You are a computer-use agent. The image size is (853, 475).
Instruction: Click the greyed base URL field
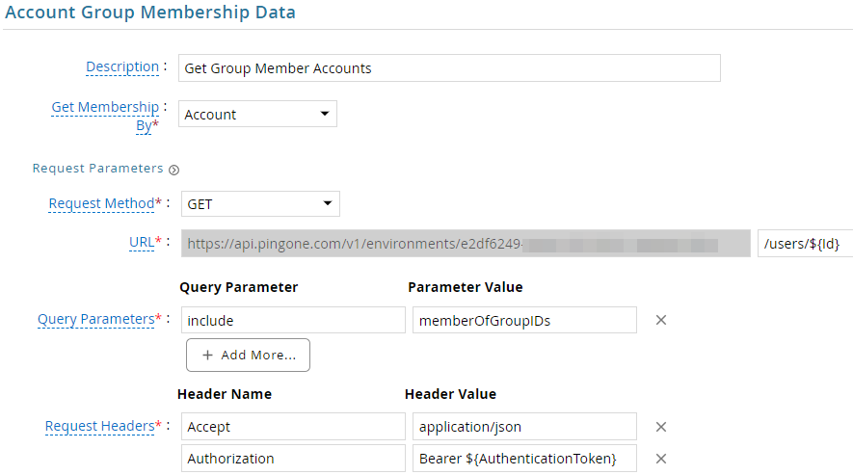pos(466,243)
